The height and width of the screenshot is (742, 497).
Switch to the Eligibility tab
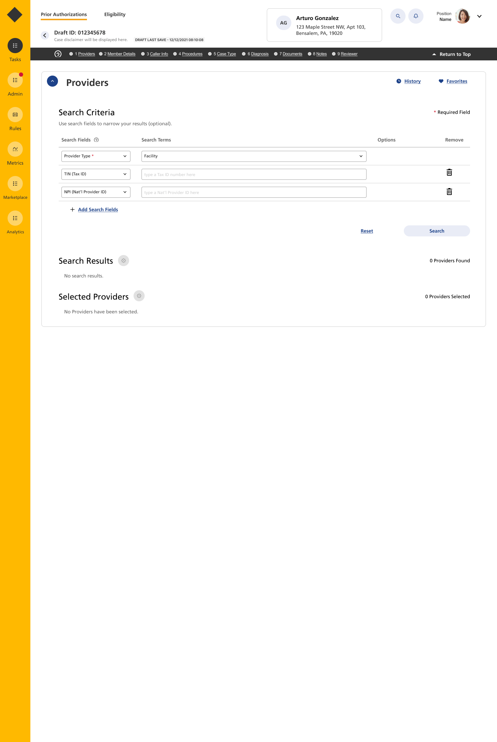115,14
